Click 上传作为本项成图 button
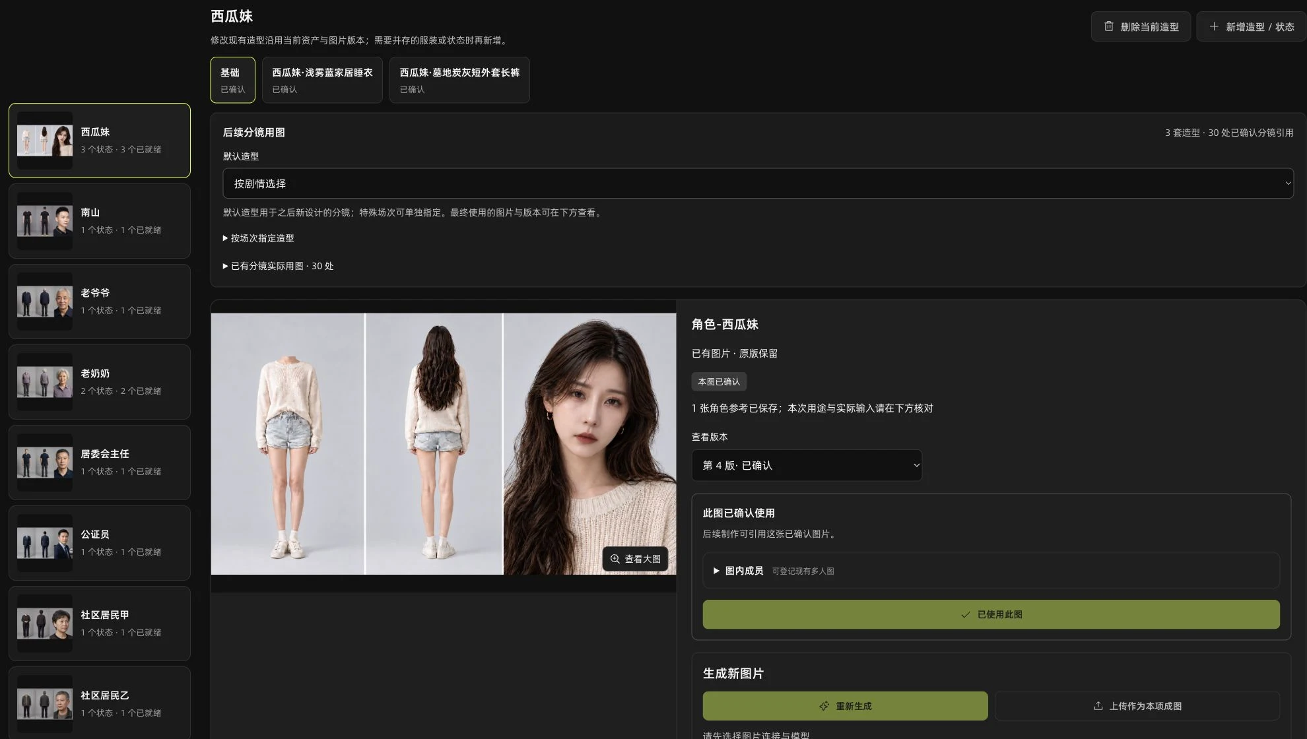This screenshot has height=739, width=1307. click(1137, 706)
